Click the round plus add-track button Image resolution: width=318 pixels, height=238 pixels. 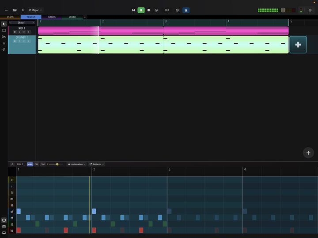coord(308,153)
